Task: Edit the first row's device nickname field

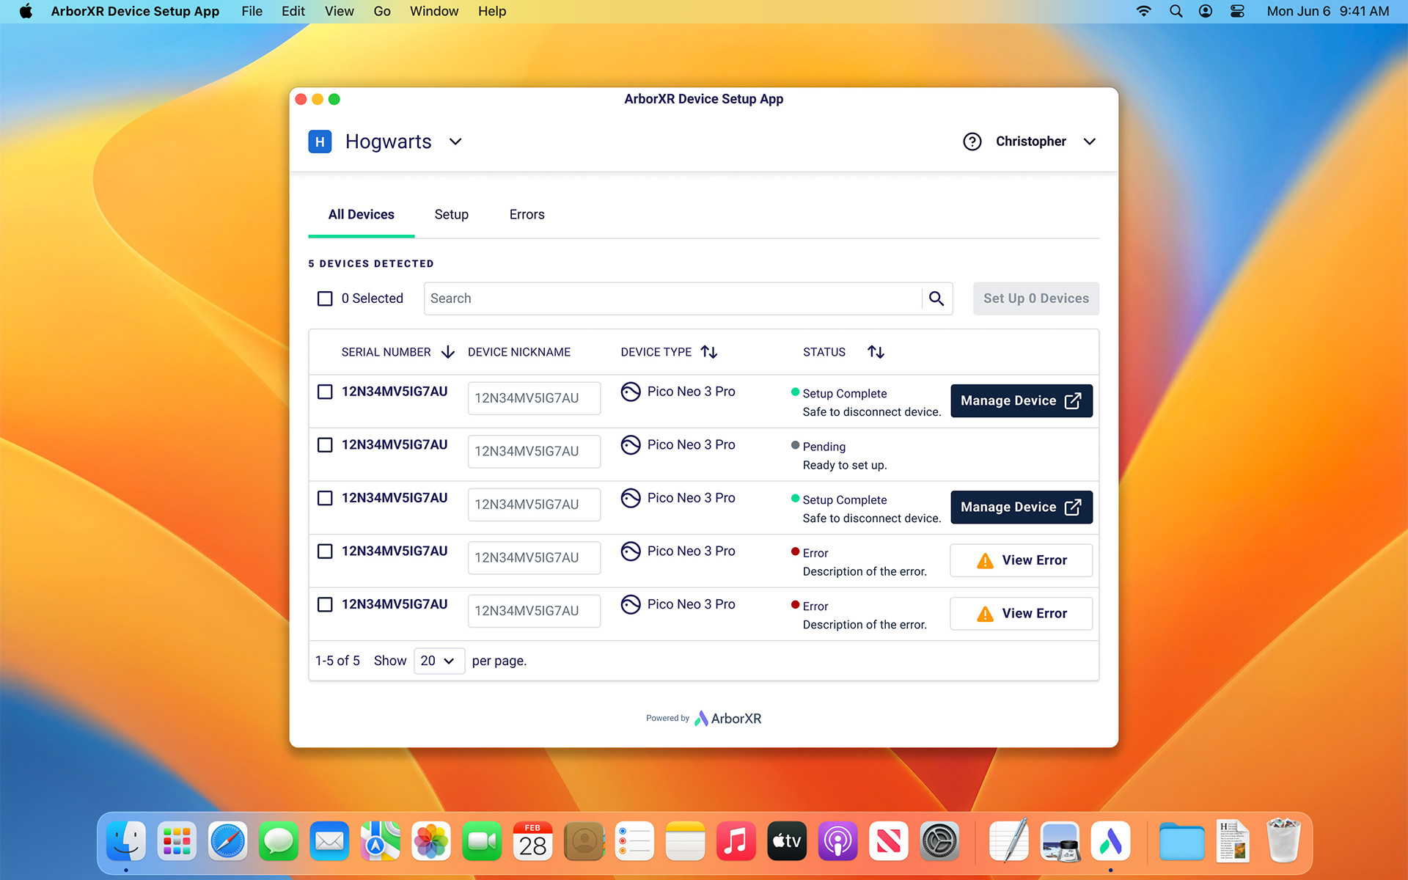Action: point(534,398)
